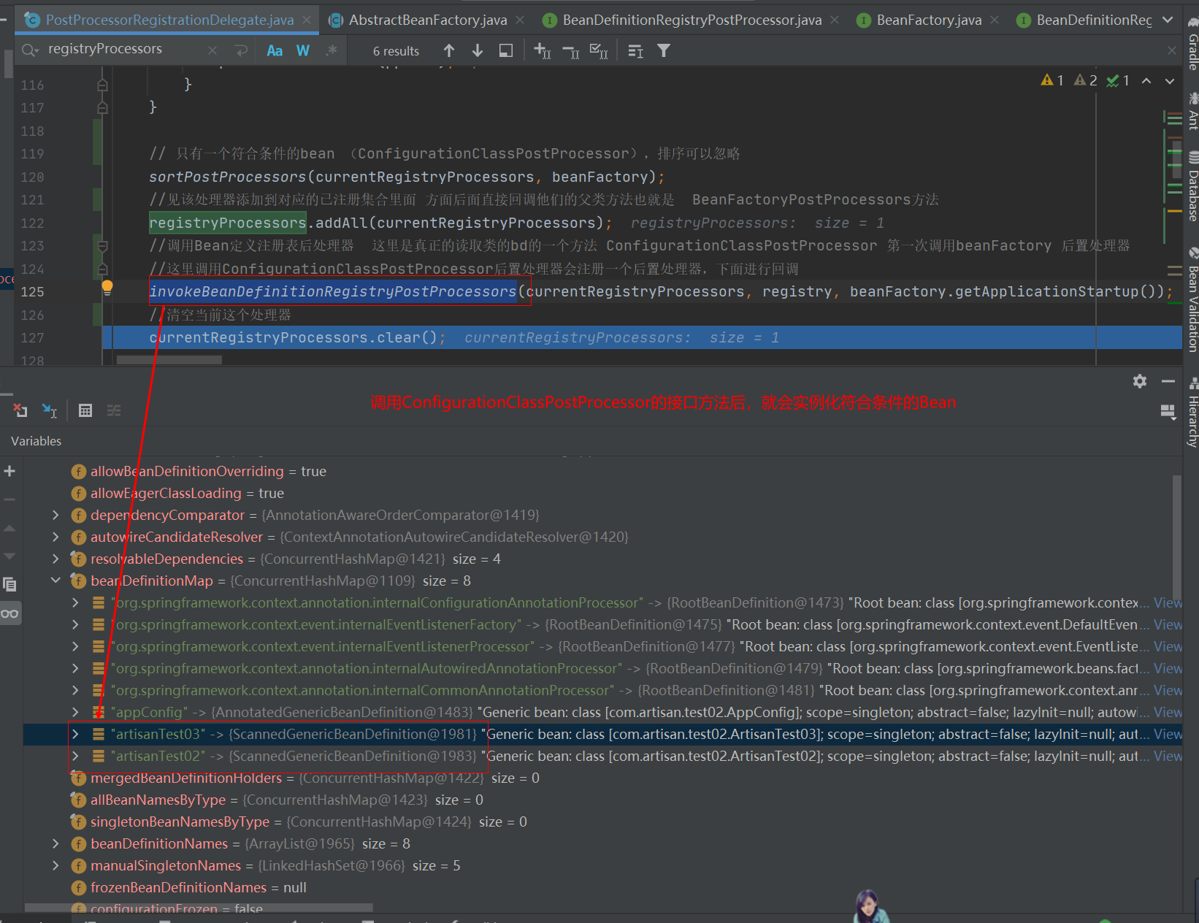The height and width of the screenshot is (923, 1199).
Task: Open the Database tool window
Action: coord(1192,186)
